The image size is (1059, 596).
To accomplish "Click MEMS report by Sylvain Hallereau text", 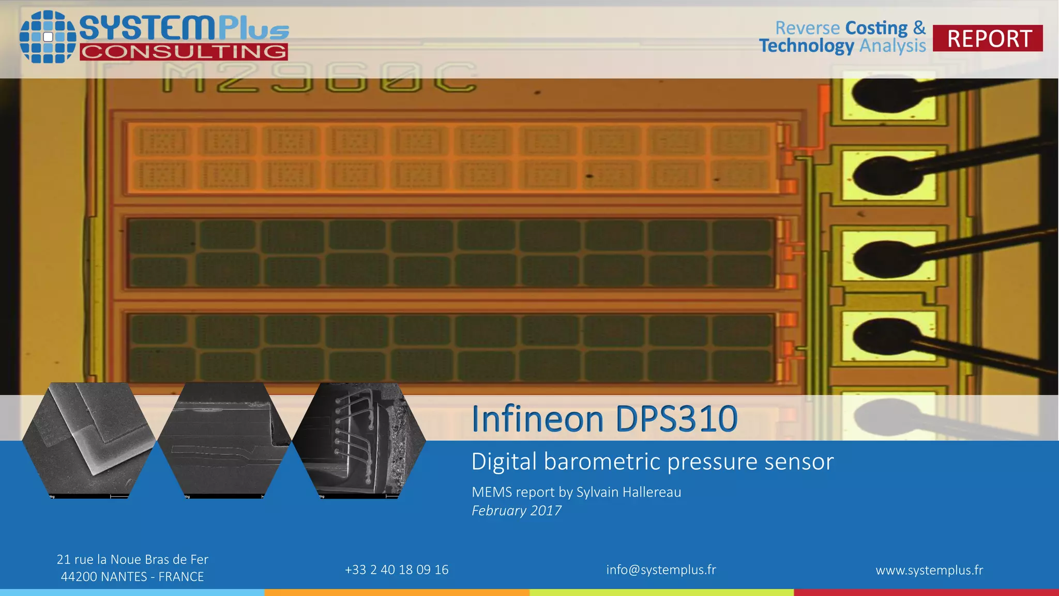I will point(576,492).
